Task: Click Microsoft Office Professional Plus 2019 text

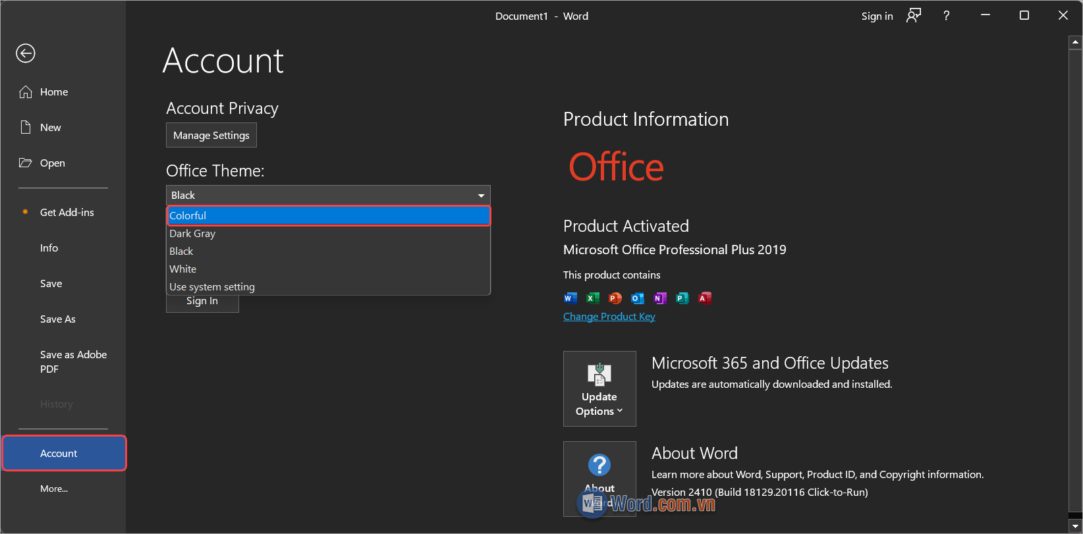Action: 675,250
